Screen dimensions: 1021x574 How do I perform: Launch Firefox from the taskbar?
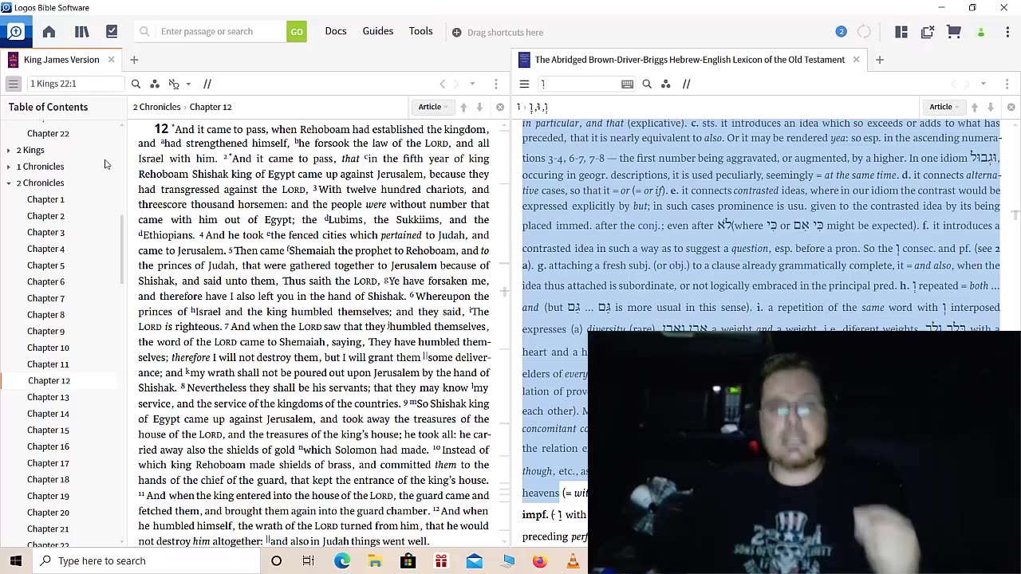click(540, 561)
